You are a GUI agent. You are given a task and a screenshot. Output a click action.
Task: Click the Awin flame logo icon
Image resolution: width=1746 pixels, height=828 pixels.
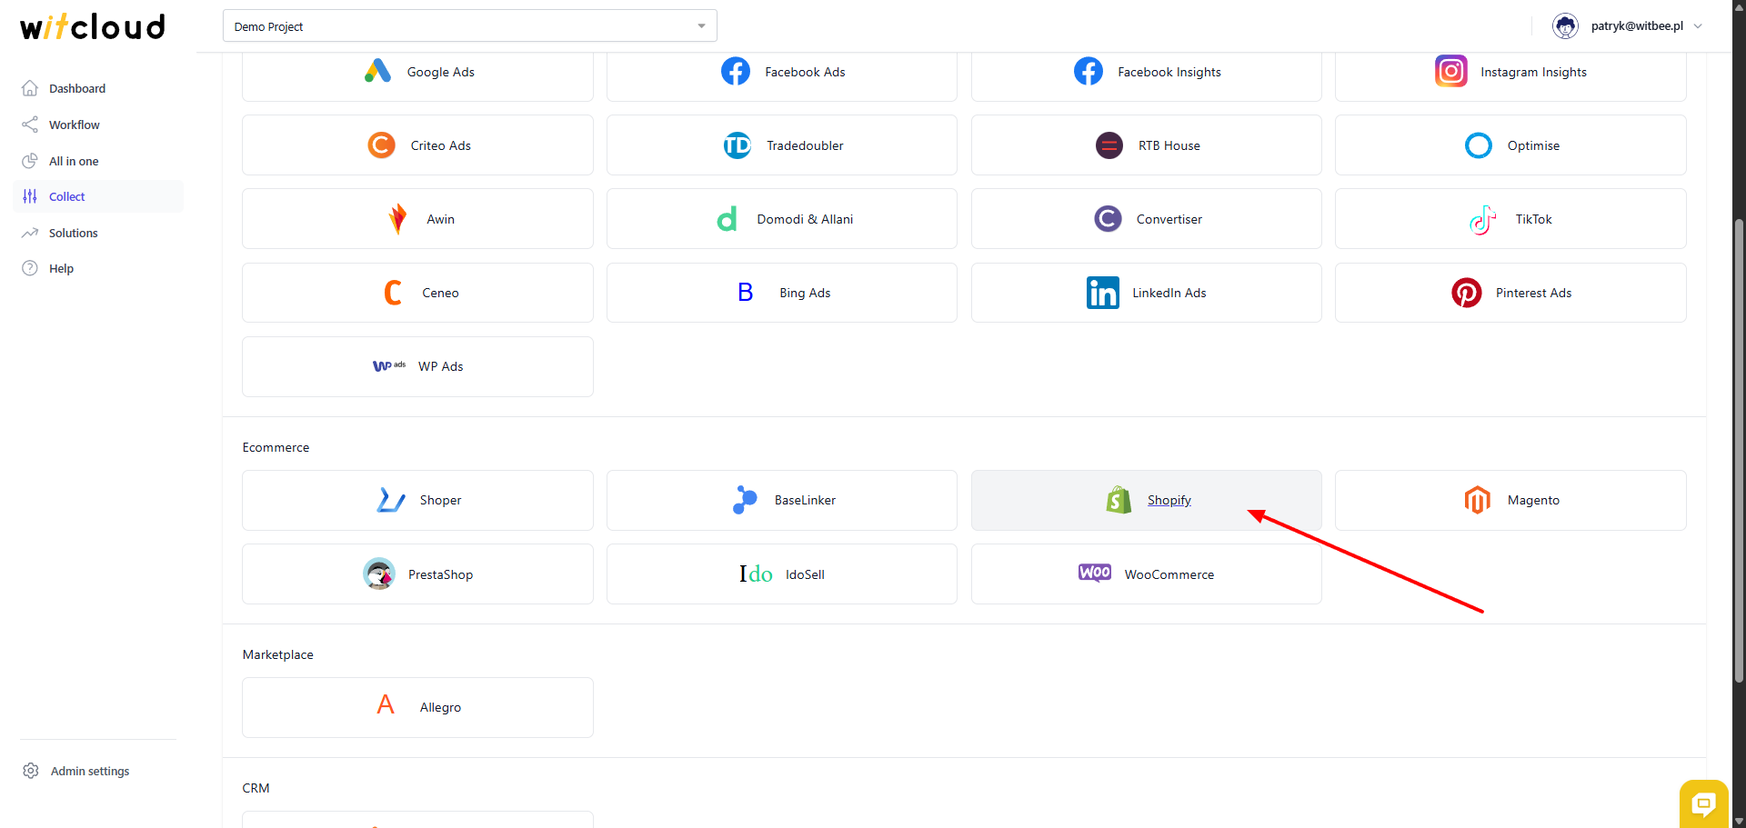[397, 219]
